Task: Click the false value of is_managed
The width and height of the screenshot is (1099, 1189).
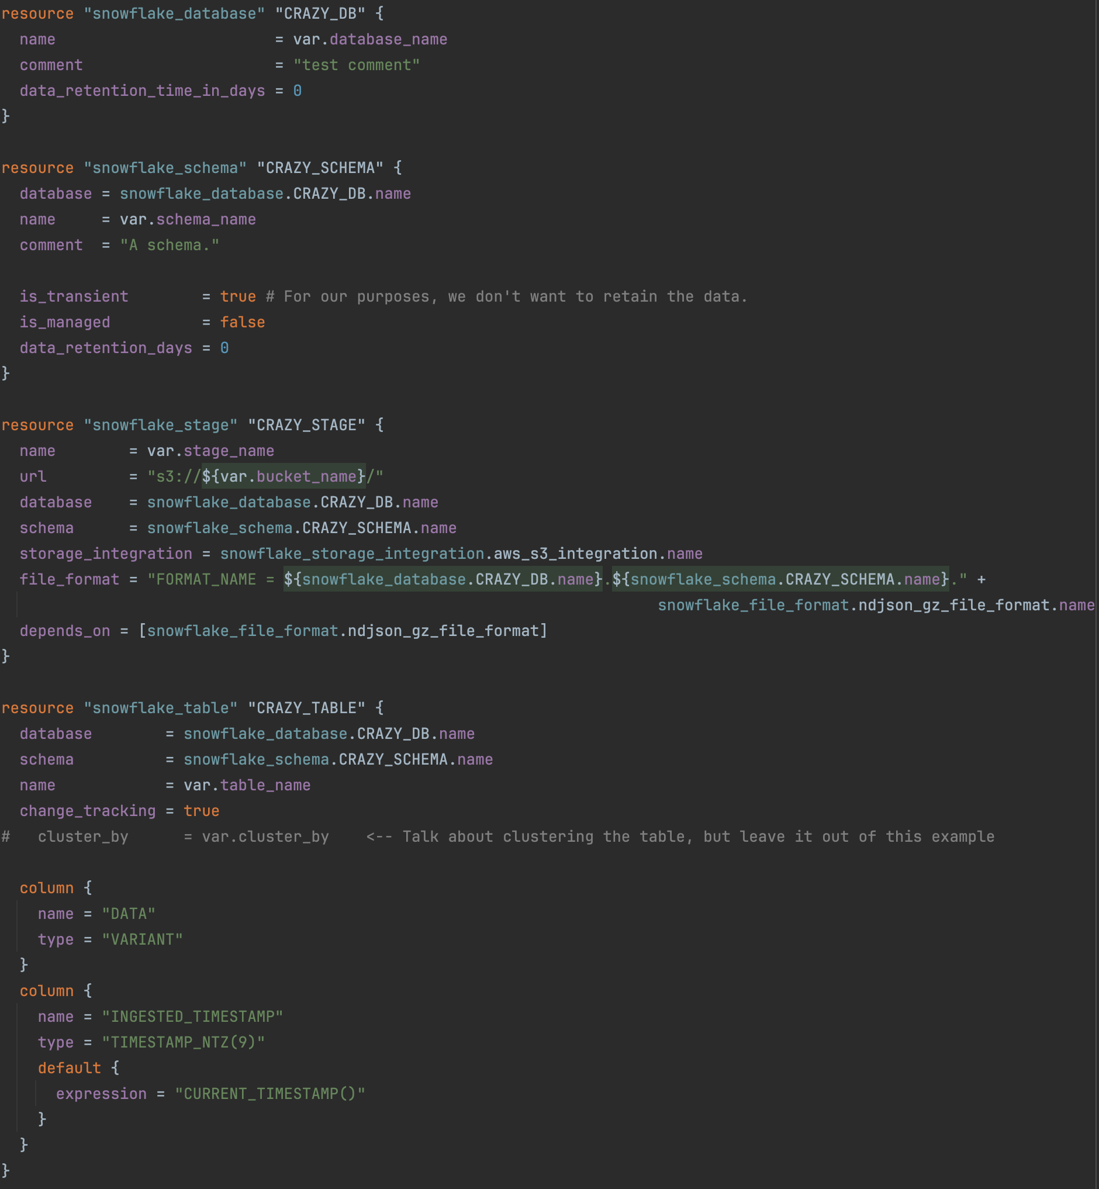Action: (243, 322)
